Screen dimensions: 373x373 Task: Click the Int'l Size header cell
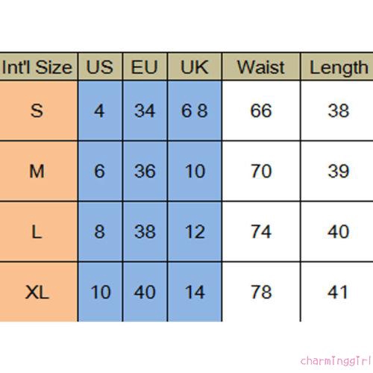39,66
